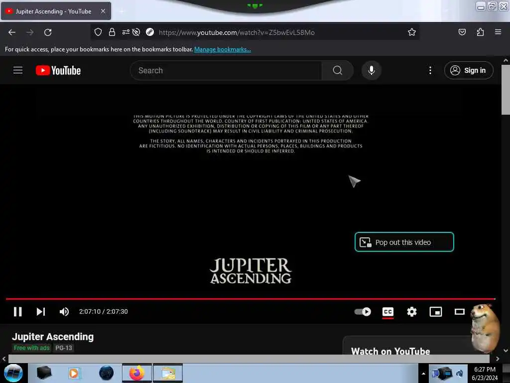Go back in browser history
Viewport: 510px width, 383px height.
click(x=12, y=32)
